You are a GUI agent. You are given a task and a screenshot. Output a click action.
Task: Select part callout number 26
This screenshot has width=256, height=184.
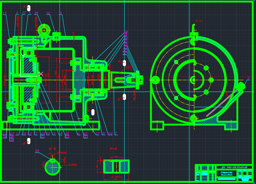tap(36, 13)
